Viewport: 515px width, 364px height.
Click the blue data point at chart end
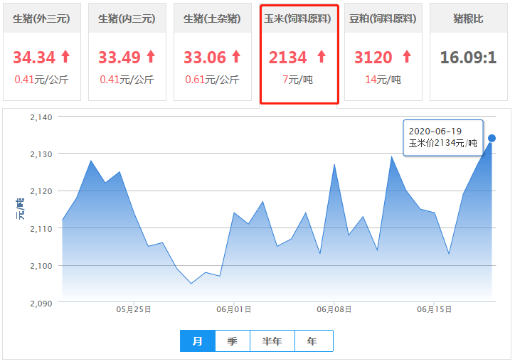[x=492, y=138]
